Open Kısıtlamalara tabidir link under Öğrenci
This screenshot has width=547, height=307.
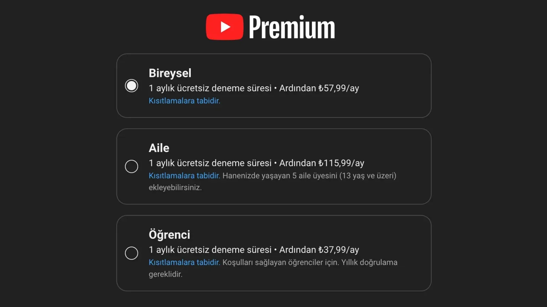(x=183, y=262)
